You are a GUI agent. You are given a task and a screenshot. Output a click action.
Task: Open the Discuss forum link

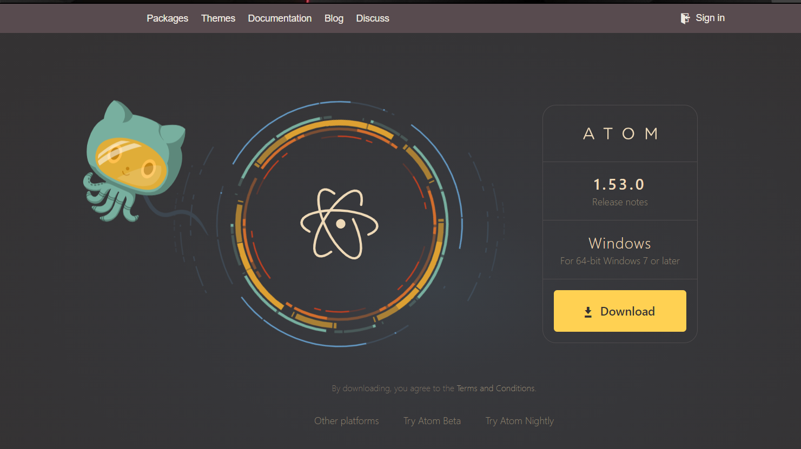coord(373,18)
